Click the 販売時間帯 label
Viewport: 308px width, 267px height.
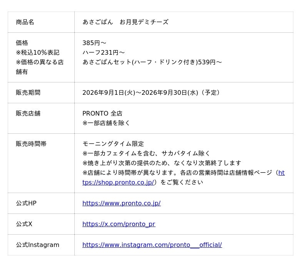pyautogui.click(x=31, y=144)
